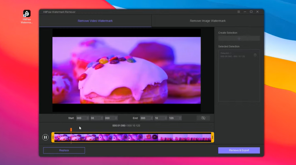Open the hamburger menu in title bar
This screenshot has height=165, width=296.
239,12
